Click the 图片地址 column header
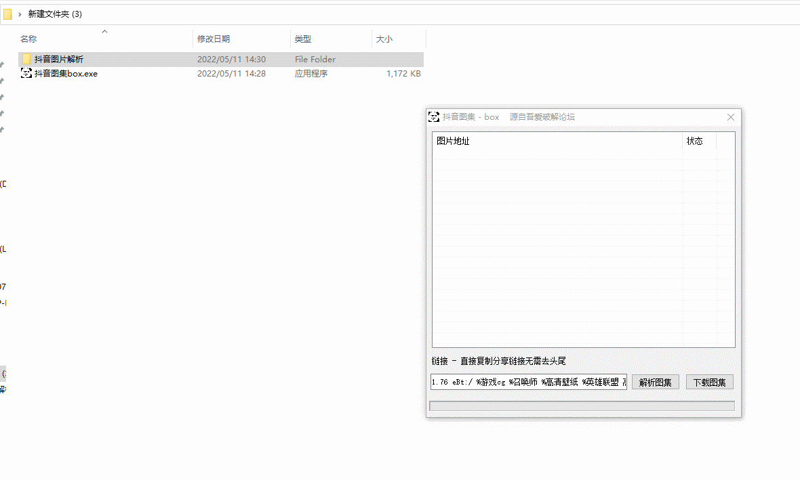Viewport: 800px width, 480px height. [x=453, y=141]
